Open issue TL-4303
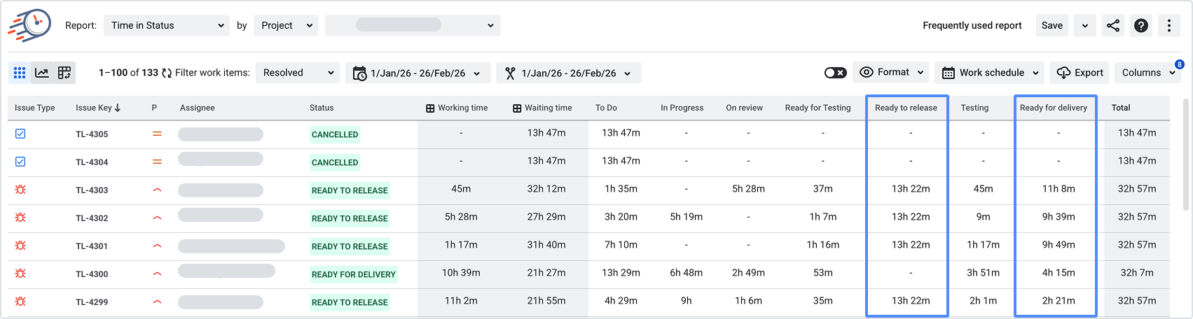Image resolution: width=1193 pixels, height=319 pixels. pyautogui.click(x=92, y=190)
